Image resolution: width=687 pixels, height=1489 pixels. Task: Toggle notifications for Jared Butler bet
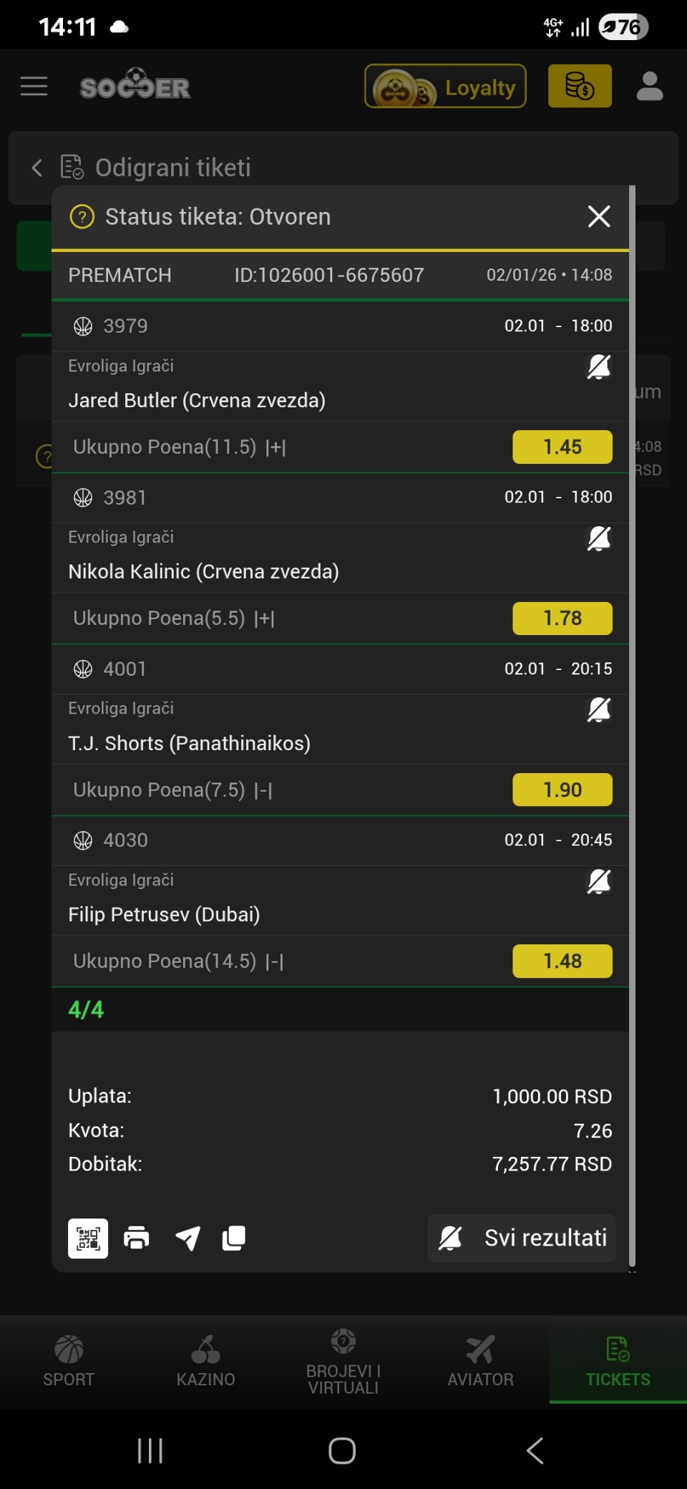(x=598, y=367)
